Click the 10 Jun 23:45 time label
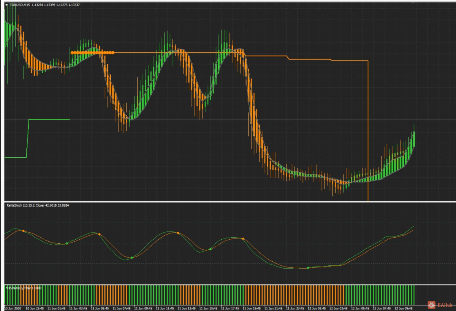Screen dimensions: 456x311 [35, 308]
